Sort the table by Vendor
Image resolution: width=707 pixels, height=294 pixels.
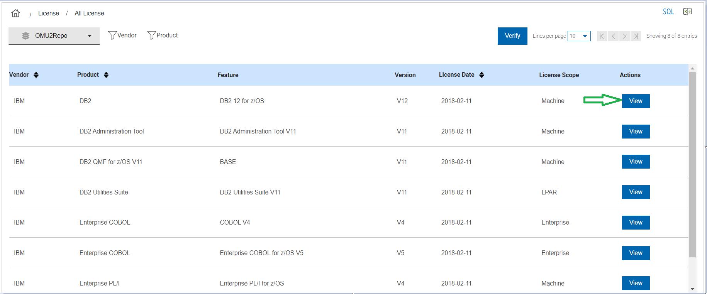[x=36, y=75]
